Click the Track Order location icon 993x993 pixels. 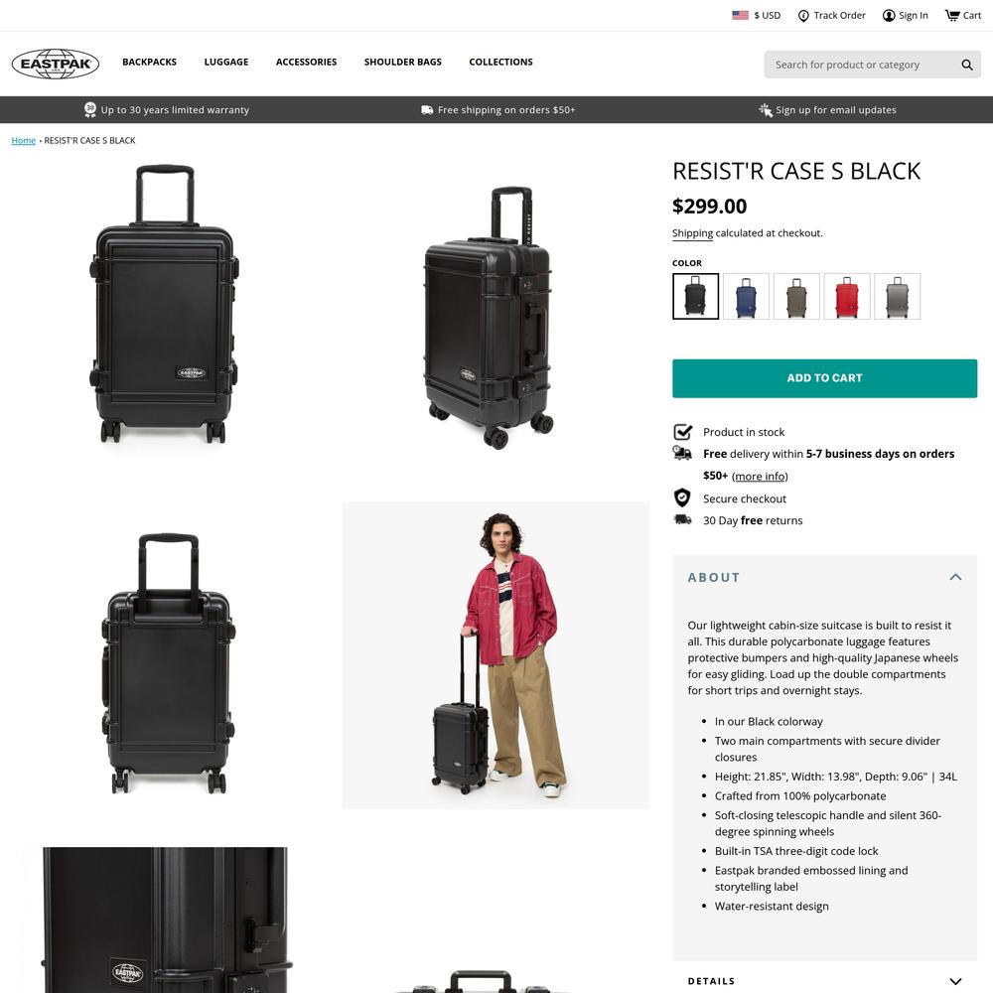(x=803, y=15)
